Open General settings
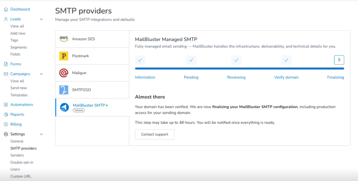358x181 pixels. pyautogui.click(x=17, y=141)
